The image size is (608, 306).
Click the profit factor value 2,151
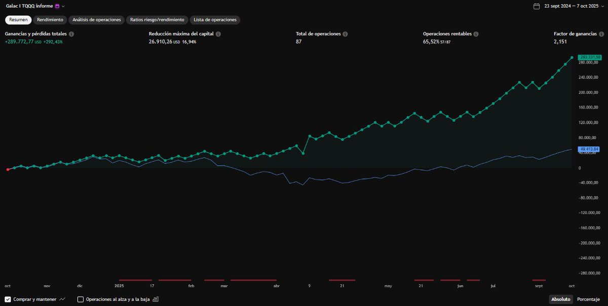560,41
